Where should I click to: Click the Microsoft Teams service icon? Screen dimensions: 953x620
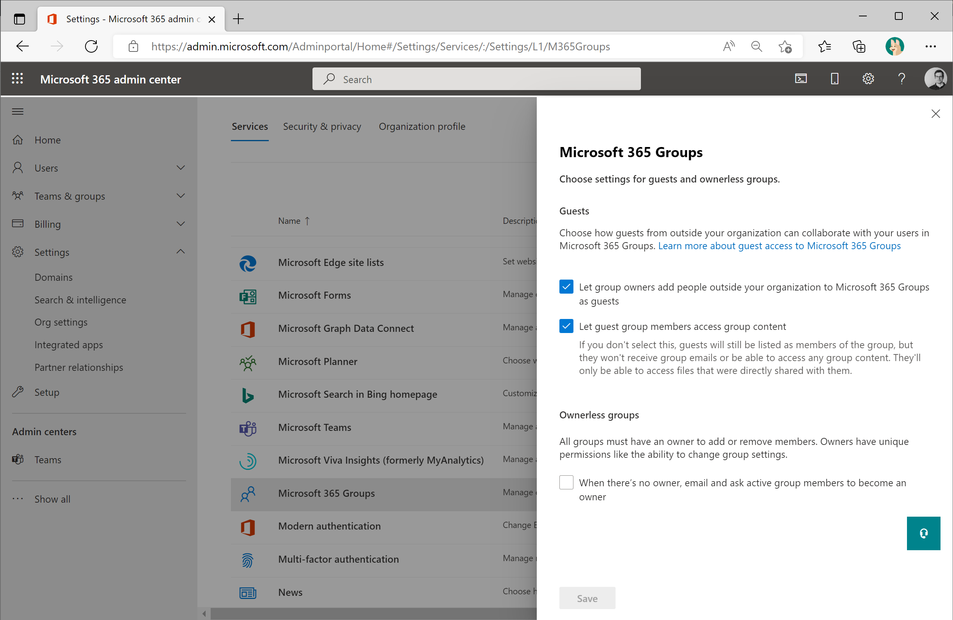pos(248,428)
